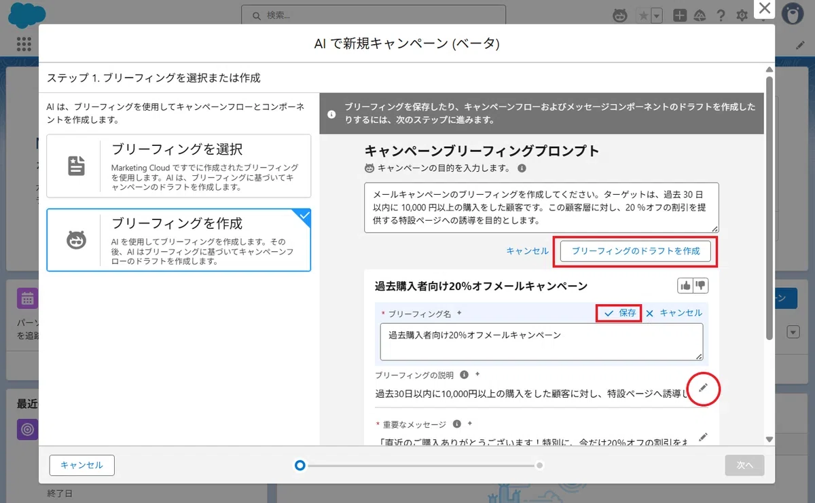
Task: Edit 重要なメッセージ with the pencil icon
Action: (x=703, y=436)
